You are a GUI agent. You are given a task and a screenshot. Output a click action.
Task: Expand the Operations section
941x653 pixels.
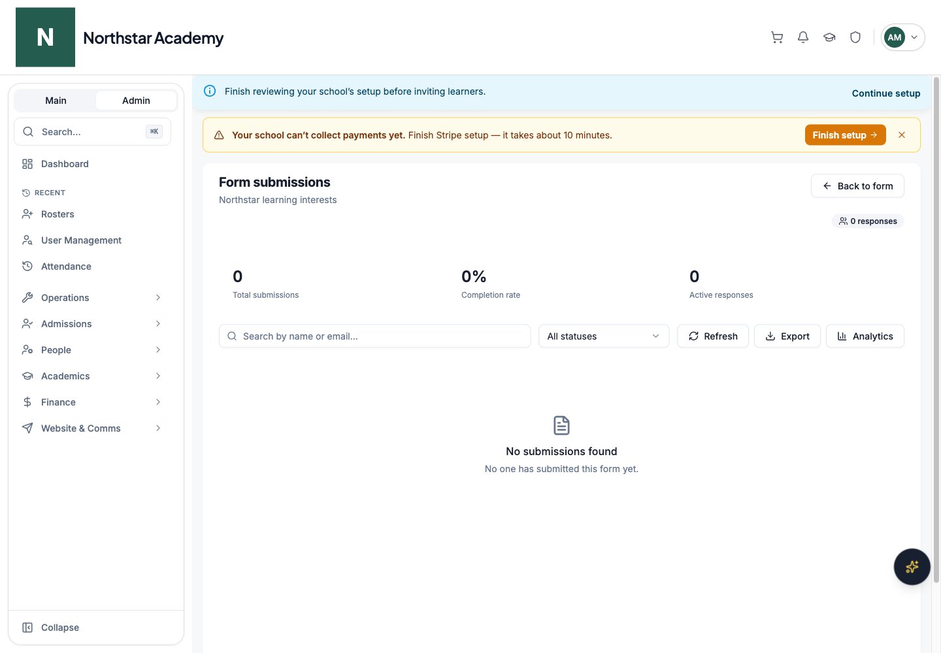point(92,298)
